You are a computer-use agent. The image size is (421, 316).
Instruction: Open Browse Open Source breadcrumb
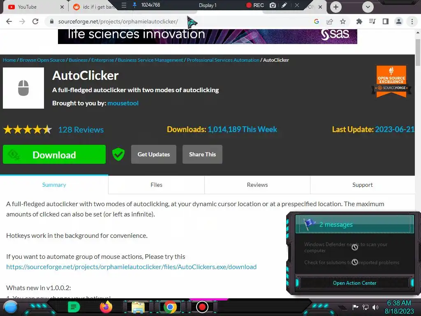tap(42, 60)
